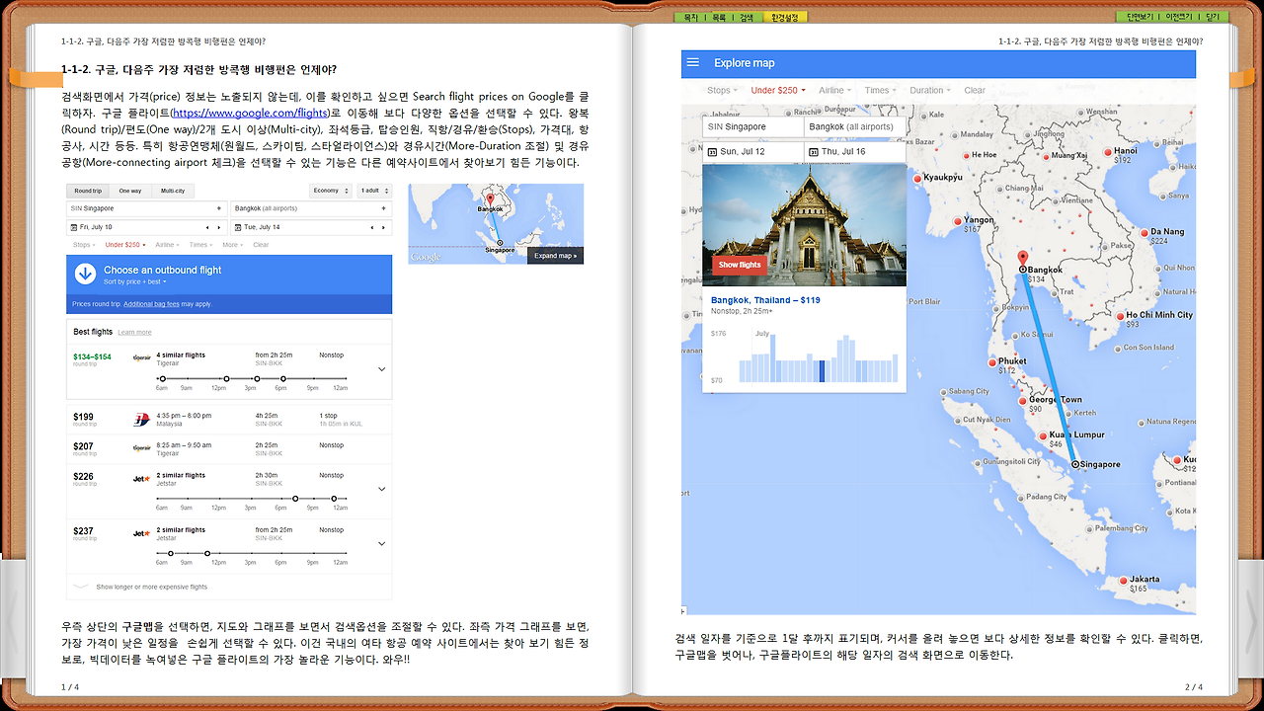Open the Additional bag fees link
Viewport: 1264px width, 711px height.
click(151, 304)
